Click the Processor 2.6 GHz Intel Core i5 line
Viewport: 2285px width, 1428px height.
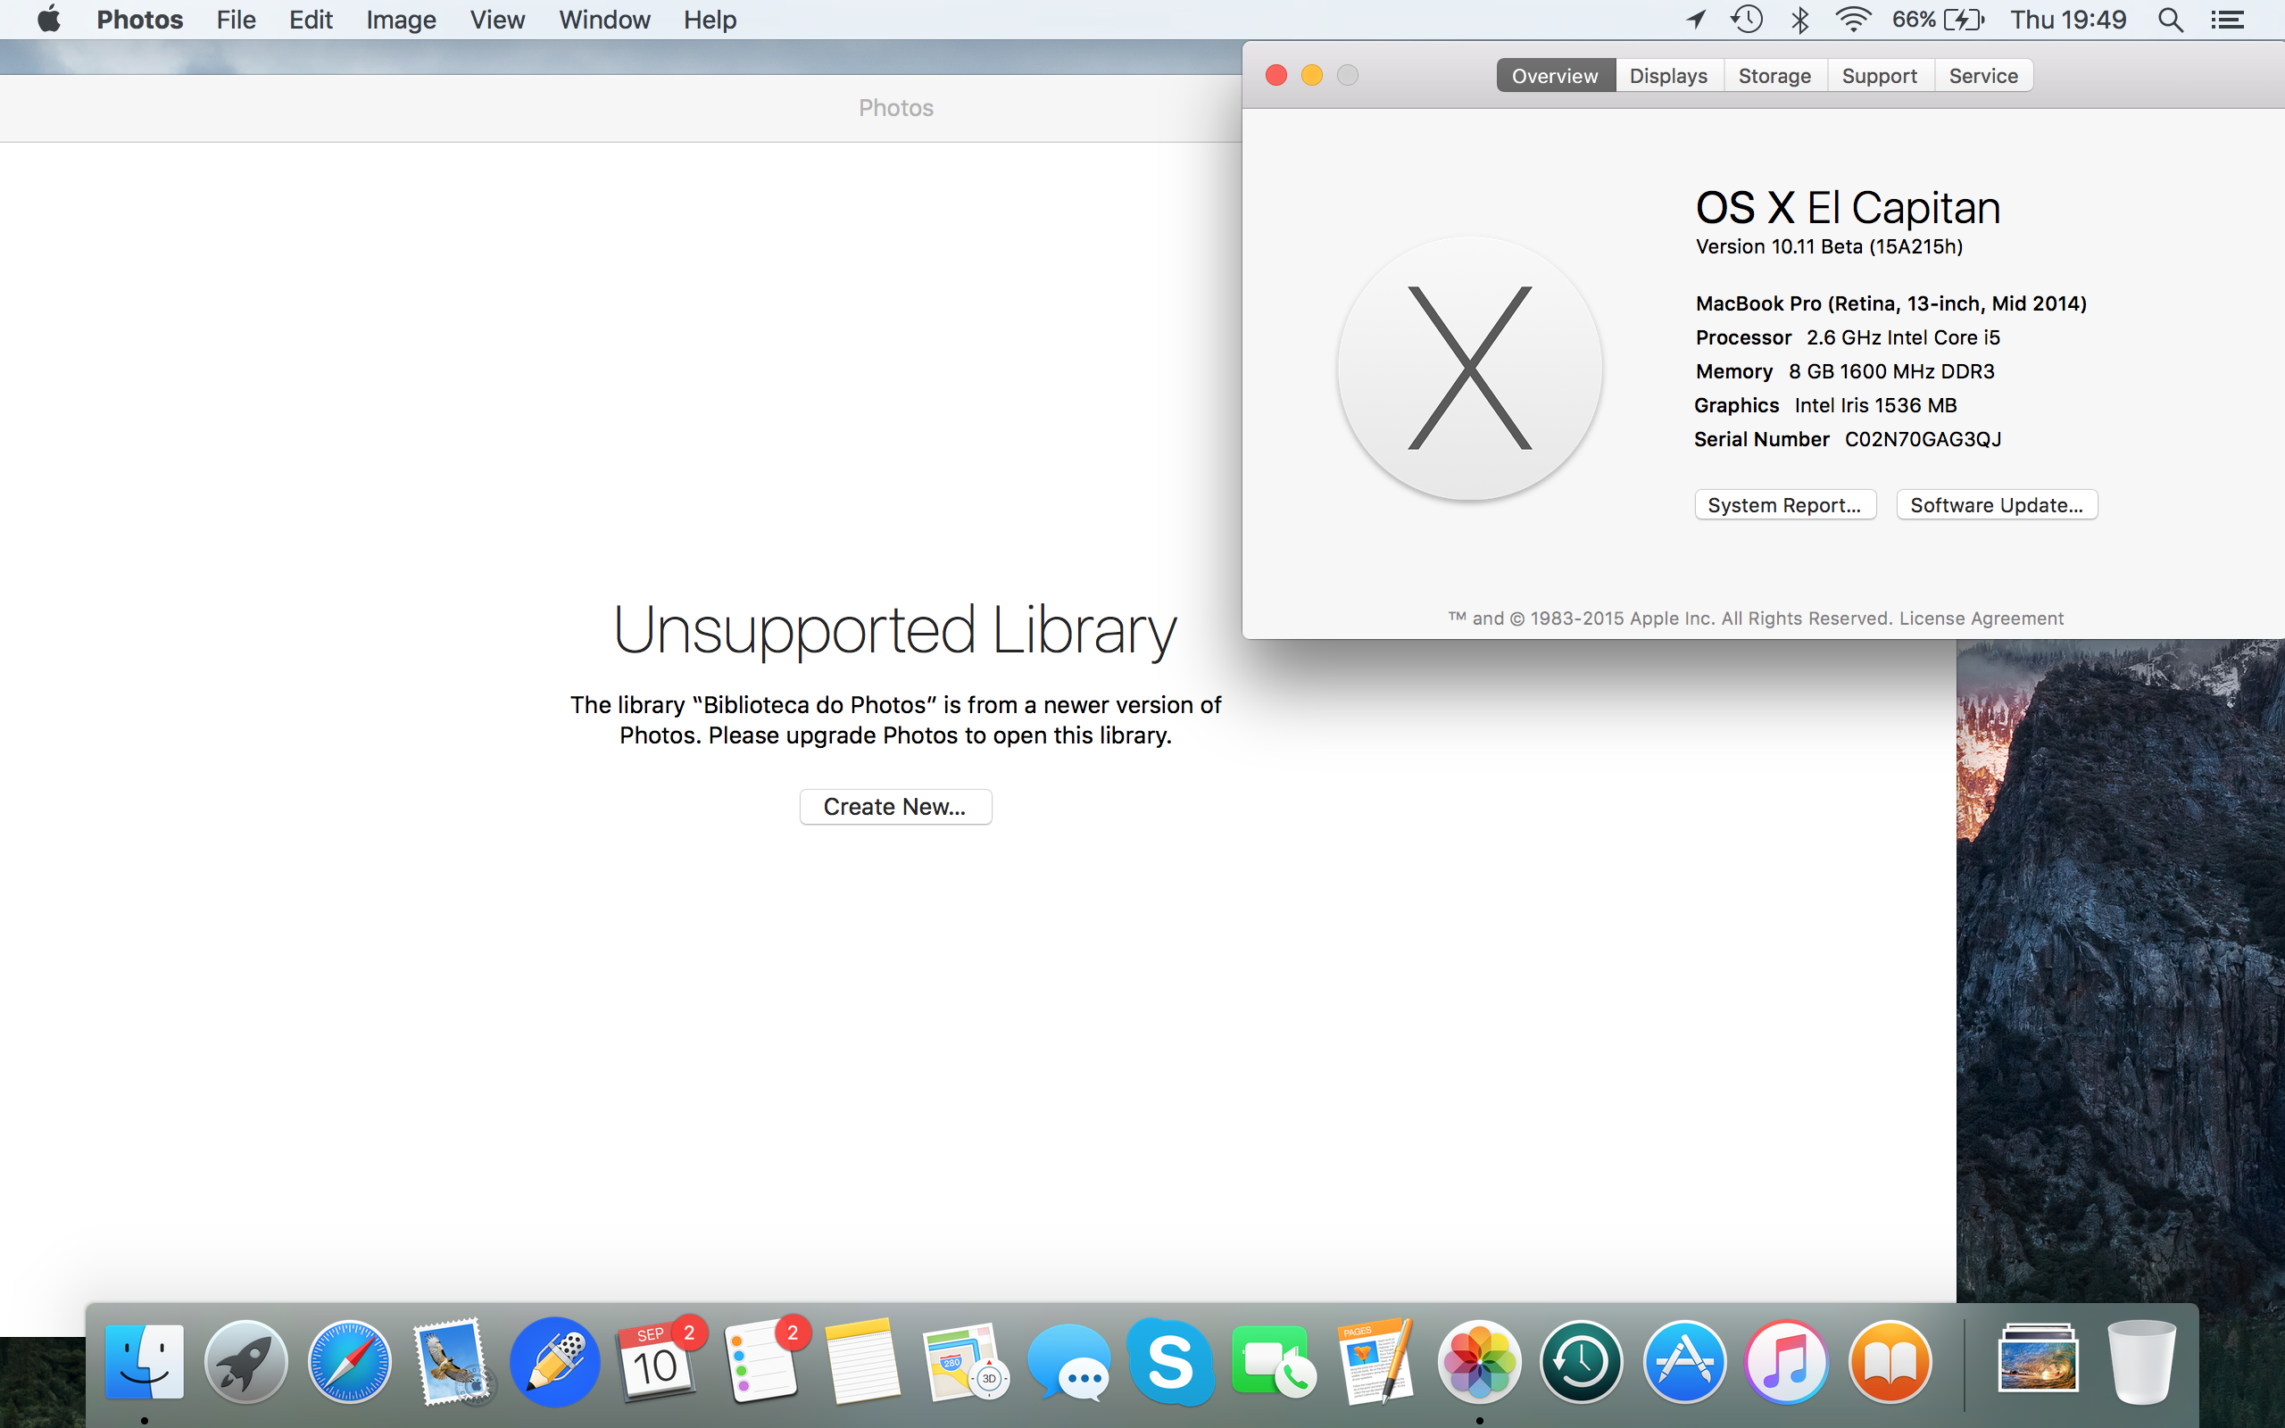(1848, 337)
